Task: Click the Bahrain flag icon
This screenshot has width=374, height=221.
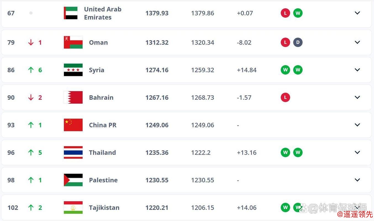Action: [x=73, y=98]
